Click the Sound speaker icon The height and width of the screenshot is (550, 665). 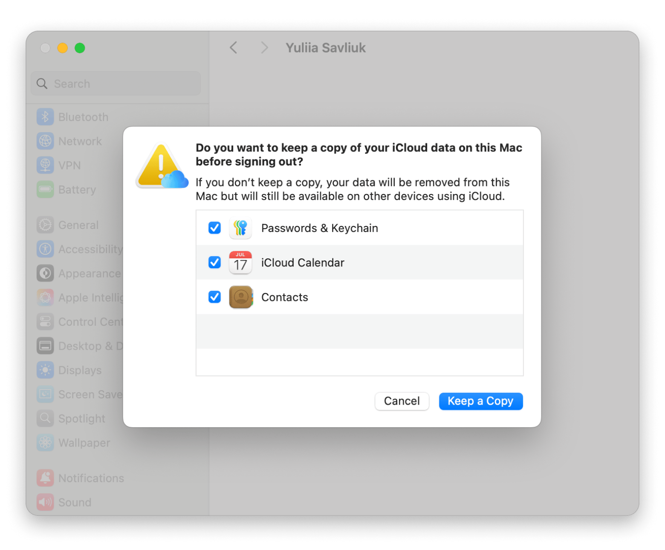pyautogui.click(x=45, y=502)
